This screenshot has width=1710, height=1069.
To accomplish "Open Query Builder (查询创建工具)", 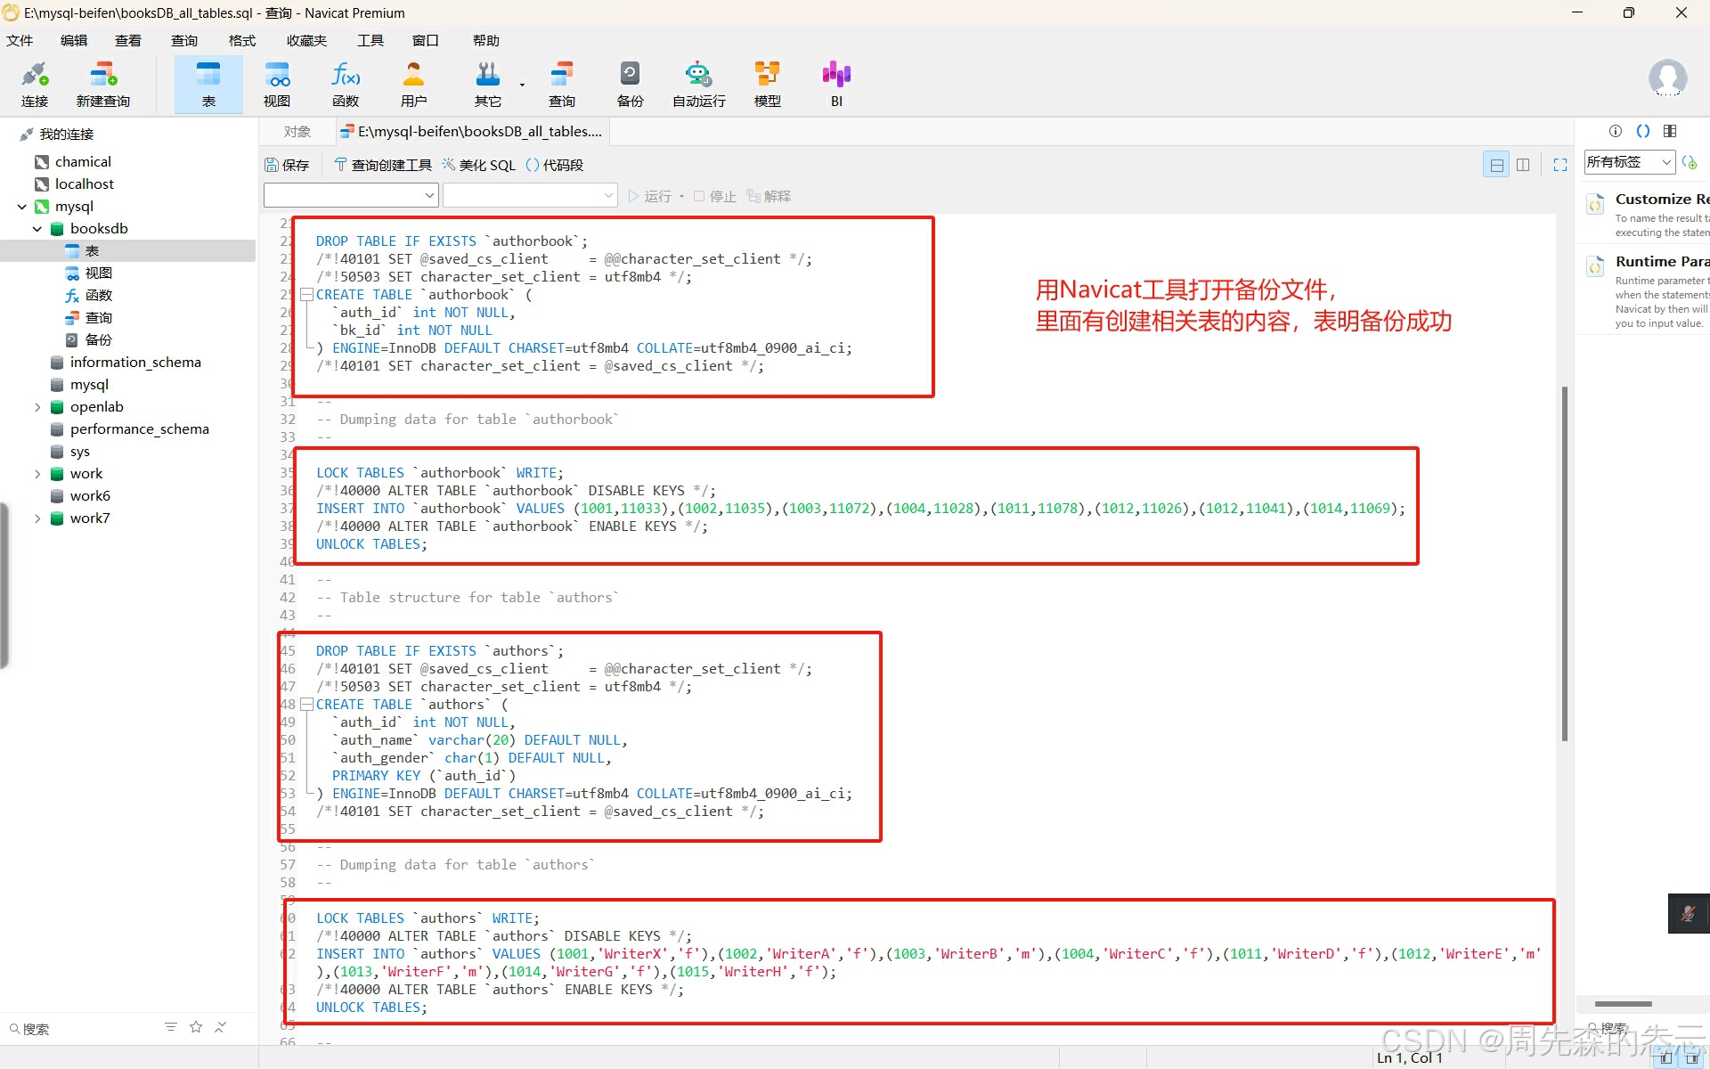I will pos(382,165).
